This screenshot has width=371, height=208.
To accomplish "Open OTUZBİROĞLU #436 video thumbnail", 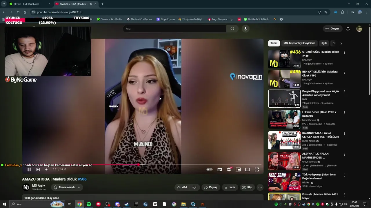I will (x=284, y=59).
